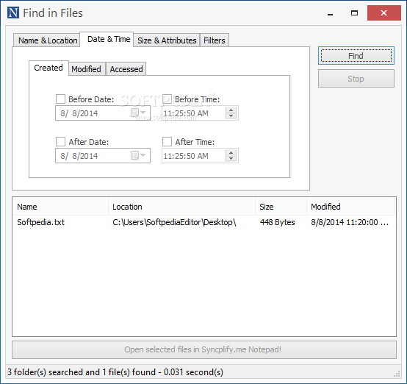
Task: Click Open selected files in Syncplify.me Notepad
Action: [x=204, y=349]
